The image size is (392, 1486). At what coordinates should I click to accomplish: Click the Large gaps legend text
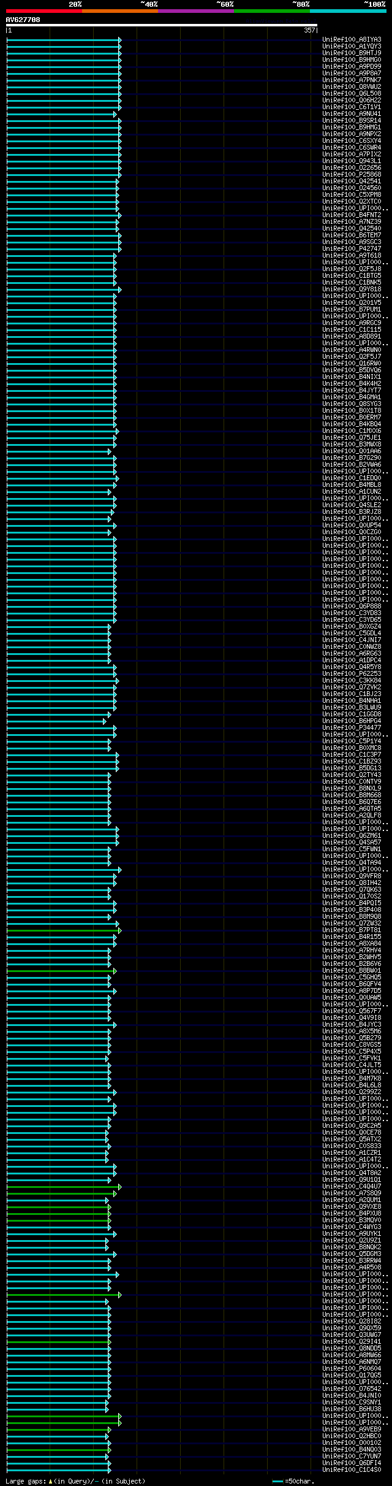coord(75,1481)
